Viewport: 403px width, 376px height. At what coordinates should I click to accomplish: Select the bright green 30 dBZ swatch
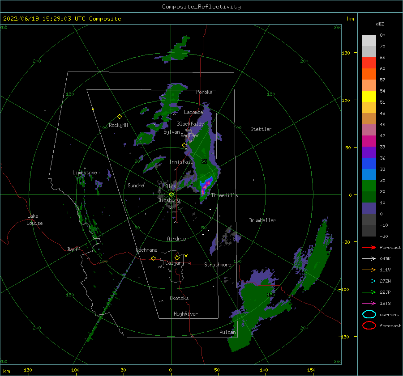click(x=369, y=186)
